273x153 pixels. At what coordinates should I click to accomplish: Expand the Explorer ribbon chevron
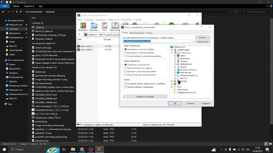pos(267,6)
